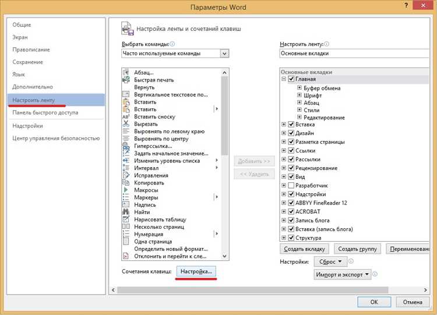The image size is (437, 315).
Task: Expand the Редактирование group
Action: click(299, 117)
